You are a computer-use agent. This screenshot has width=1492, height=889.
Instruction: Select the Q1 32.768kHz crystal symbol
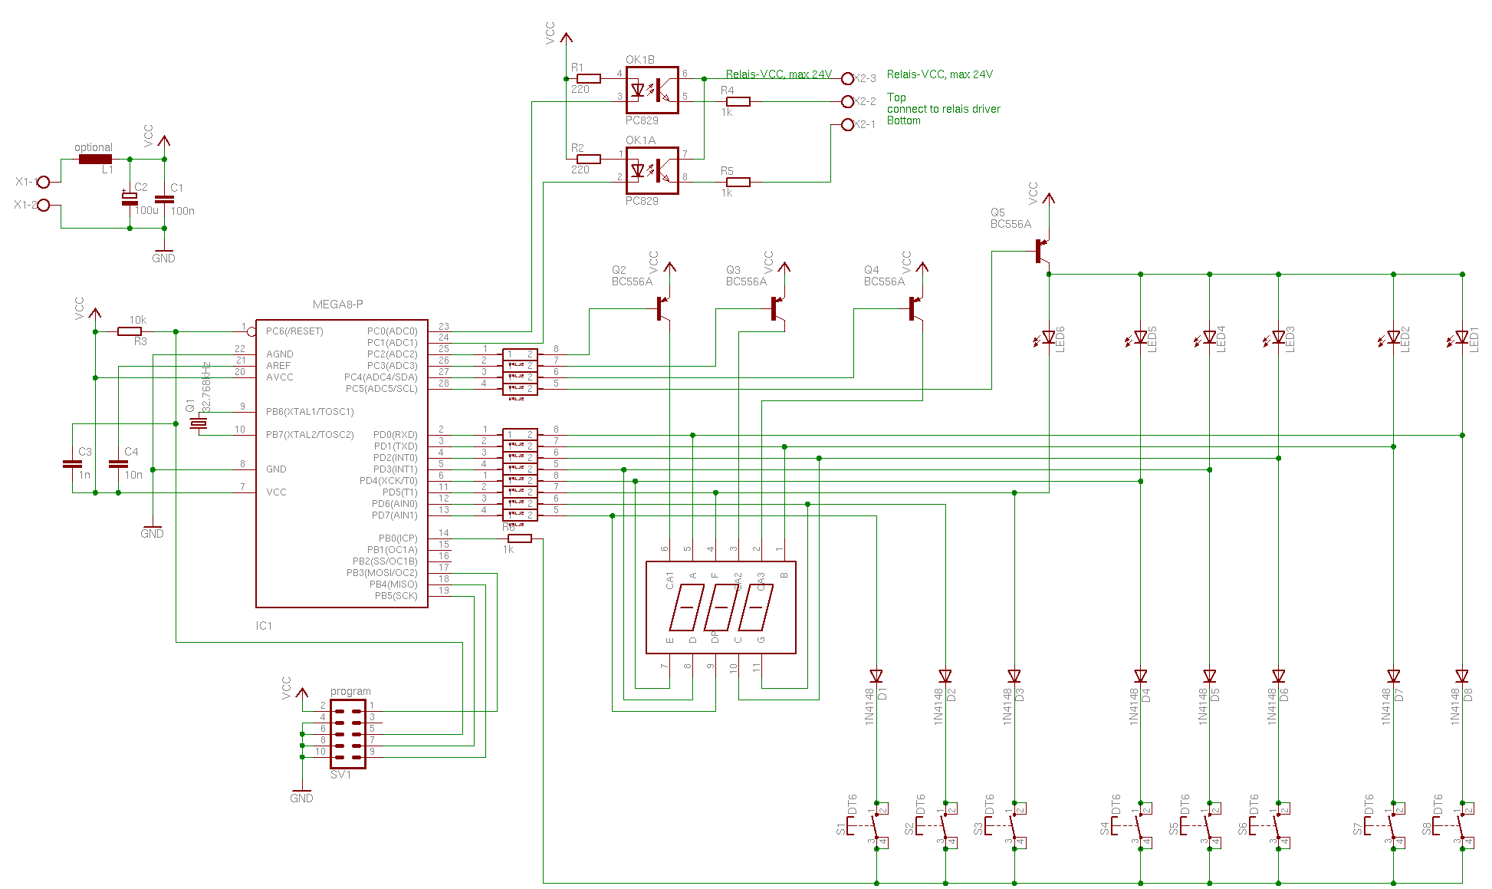pos(199,423)
